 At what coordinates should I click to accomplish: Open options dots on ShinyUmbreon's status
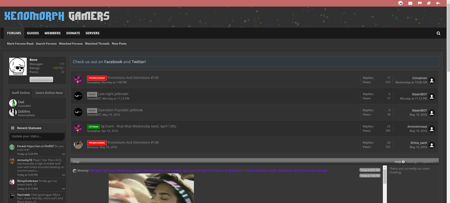click(x=63, y=189)
